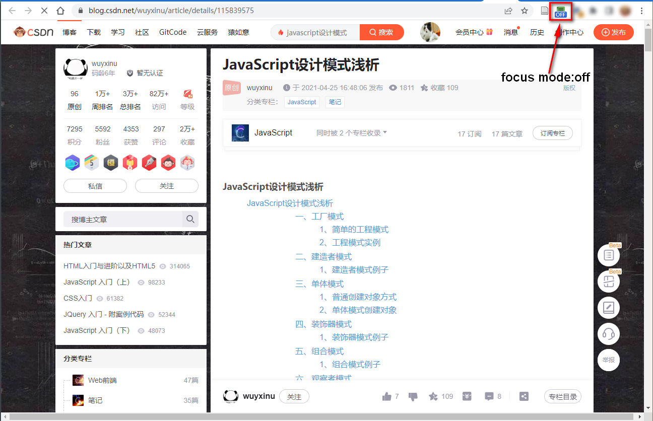Open JQuery 入门 - 附案例代码 article
The width and height of the screenshot is (653, 421).
[x=103, y=314]
